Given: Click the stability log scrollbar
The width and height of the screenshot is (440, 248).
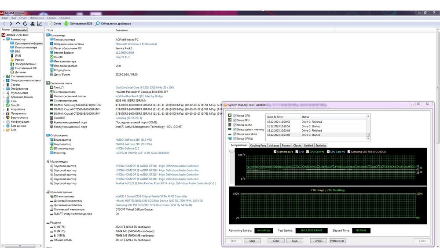Looking at the screenshot, I should (x=368, y=127).
